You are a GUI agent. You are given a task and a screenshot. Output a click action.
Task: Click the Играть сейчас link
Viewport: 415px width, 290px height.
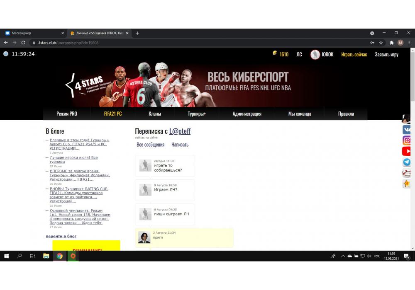354,54
